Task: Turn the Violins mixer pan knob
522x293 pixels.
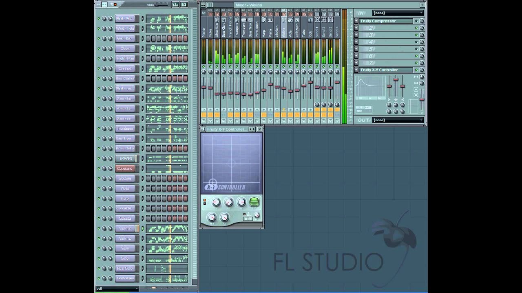Action: [x=284, y=72]
